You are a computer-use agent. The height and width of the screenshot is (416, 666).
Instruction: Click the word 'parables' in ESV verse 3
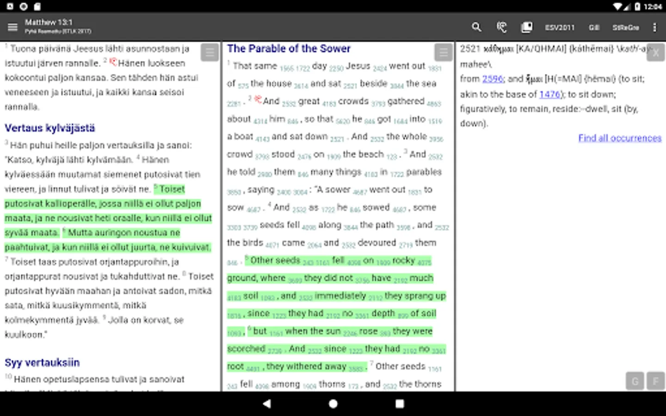click(424, 172)
